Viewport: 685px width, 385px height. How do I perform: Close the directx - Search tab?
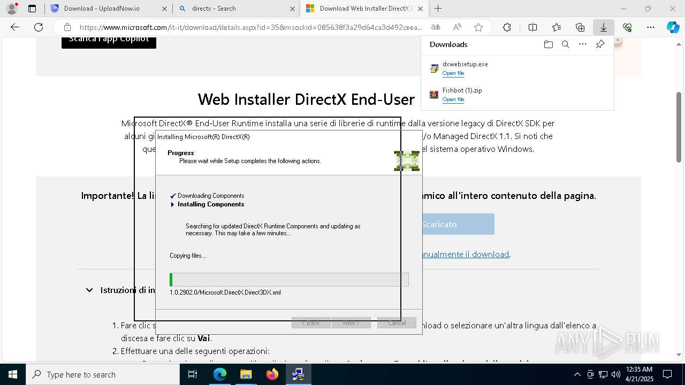(x=292, y=9)
